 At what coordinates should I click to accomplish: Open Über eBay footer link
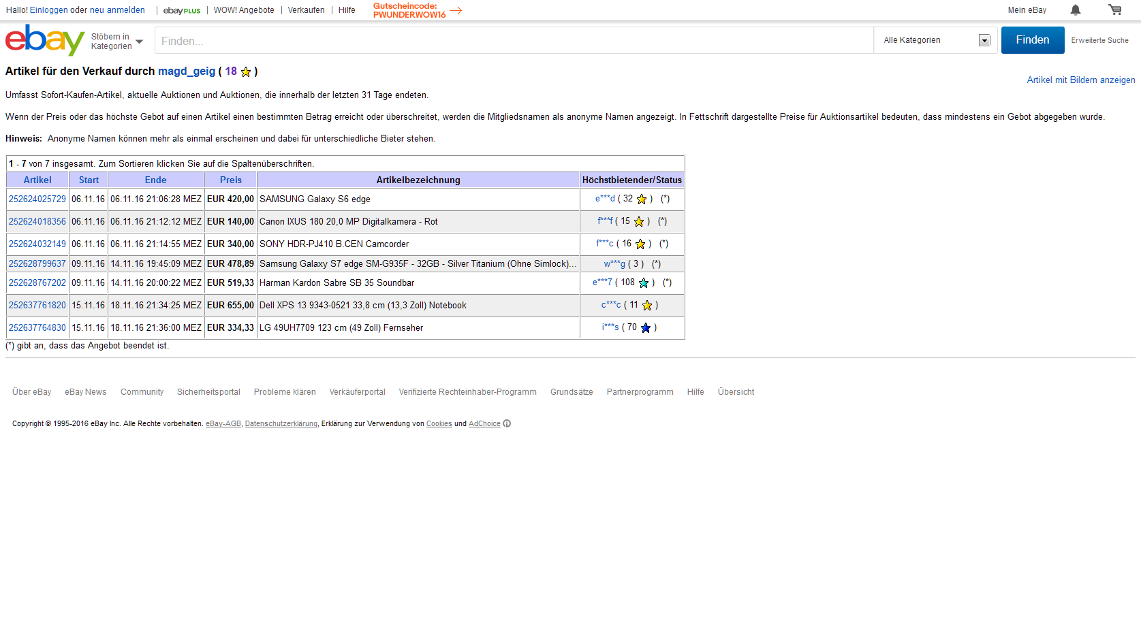point(32,392)
